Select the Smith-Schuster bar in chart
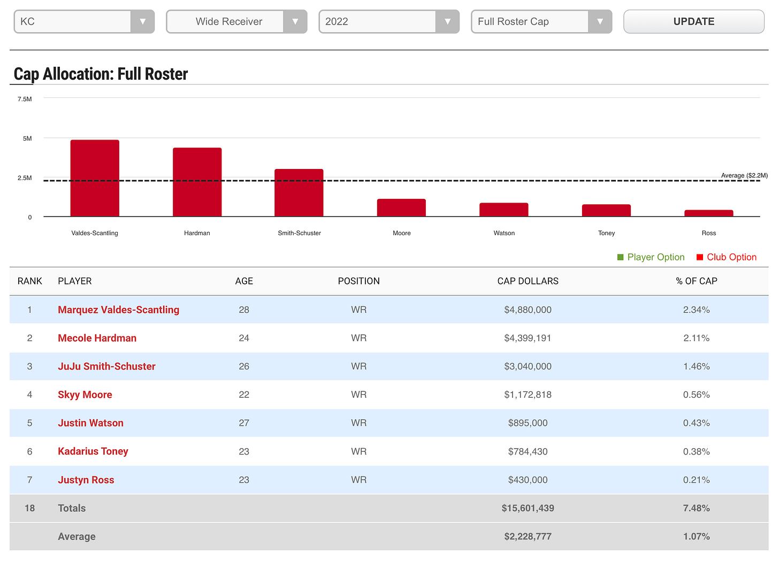 [299, 193]
